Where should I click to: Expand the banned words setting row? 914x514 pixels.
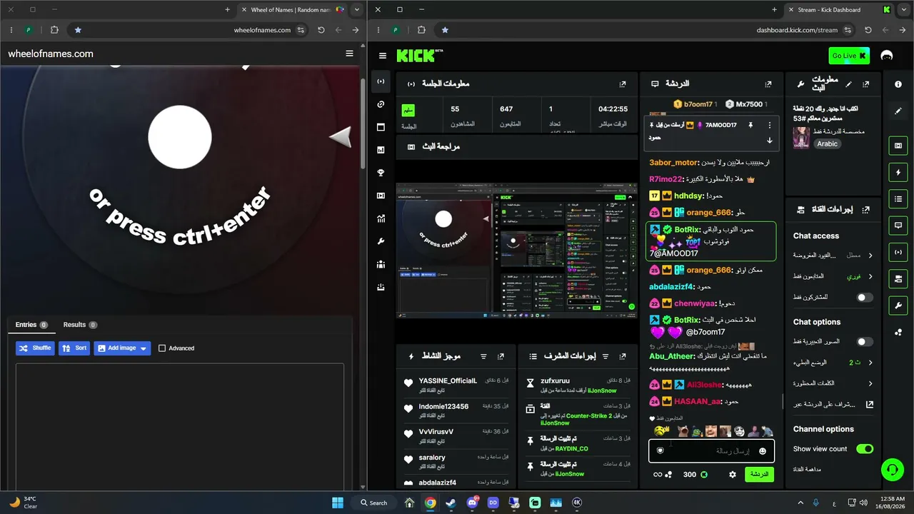click(833, 383)
